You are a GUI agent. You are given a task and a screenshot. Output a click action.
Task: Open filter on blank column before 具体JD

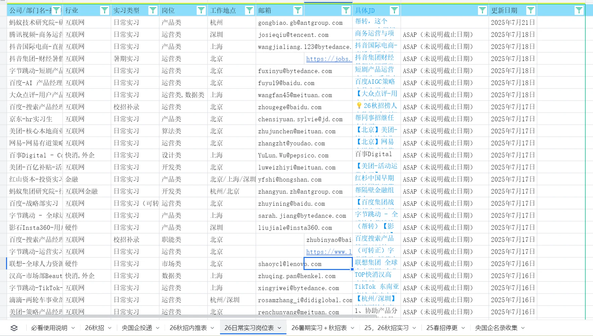point(346,11)
